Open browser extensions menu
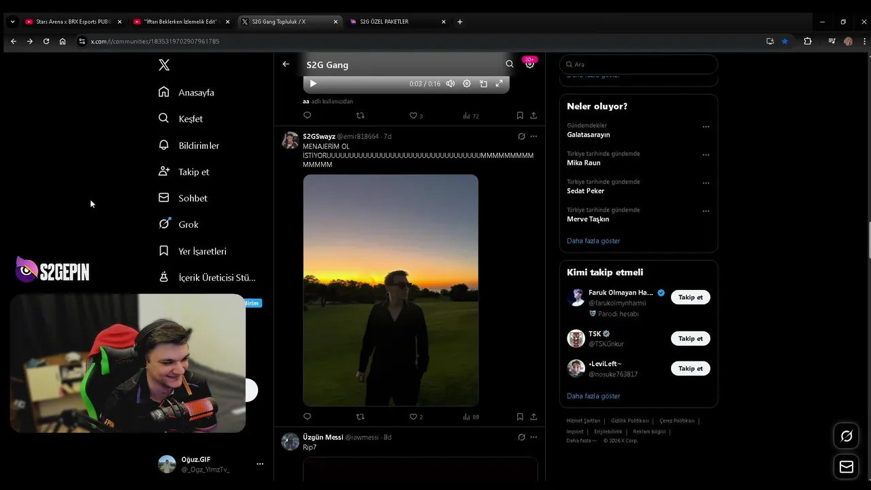 click(808, 41)
